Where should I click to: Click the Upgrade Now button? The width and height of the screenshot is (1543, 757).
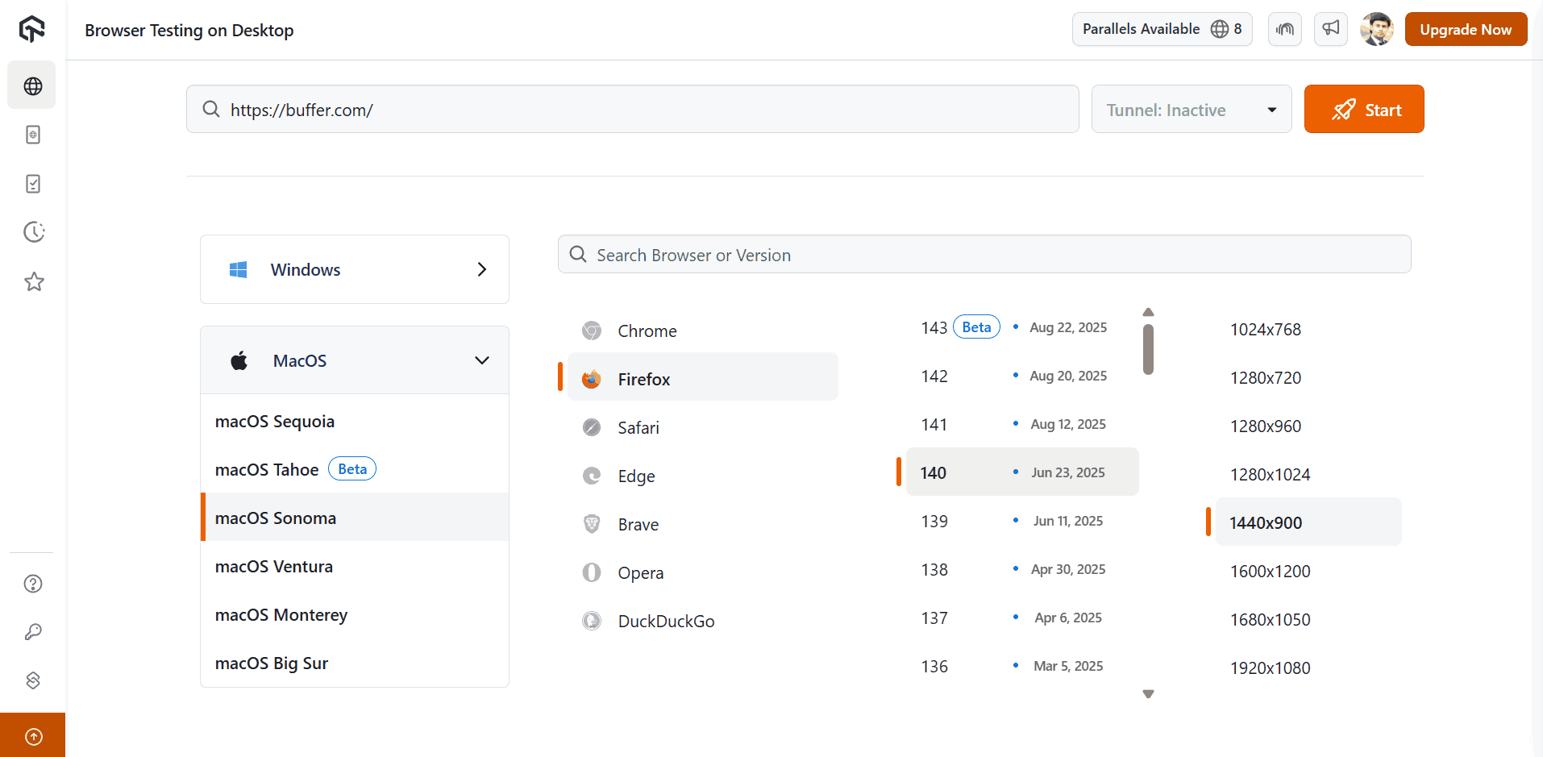[x=1465, y=29]
